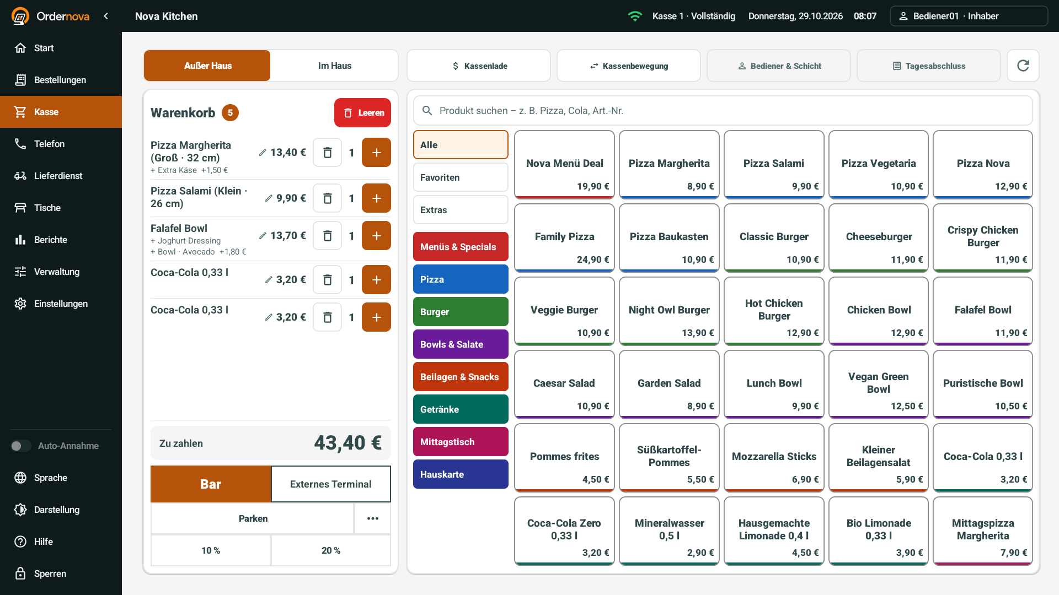
Task: Open Tagesabschluss
Action: 929,66
